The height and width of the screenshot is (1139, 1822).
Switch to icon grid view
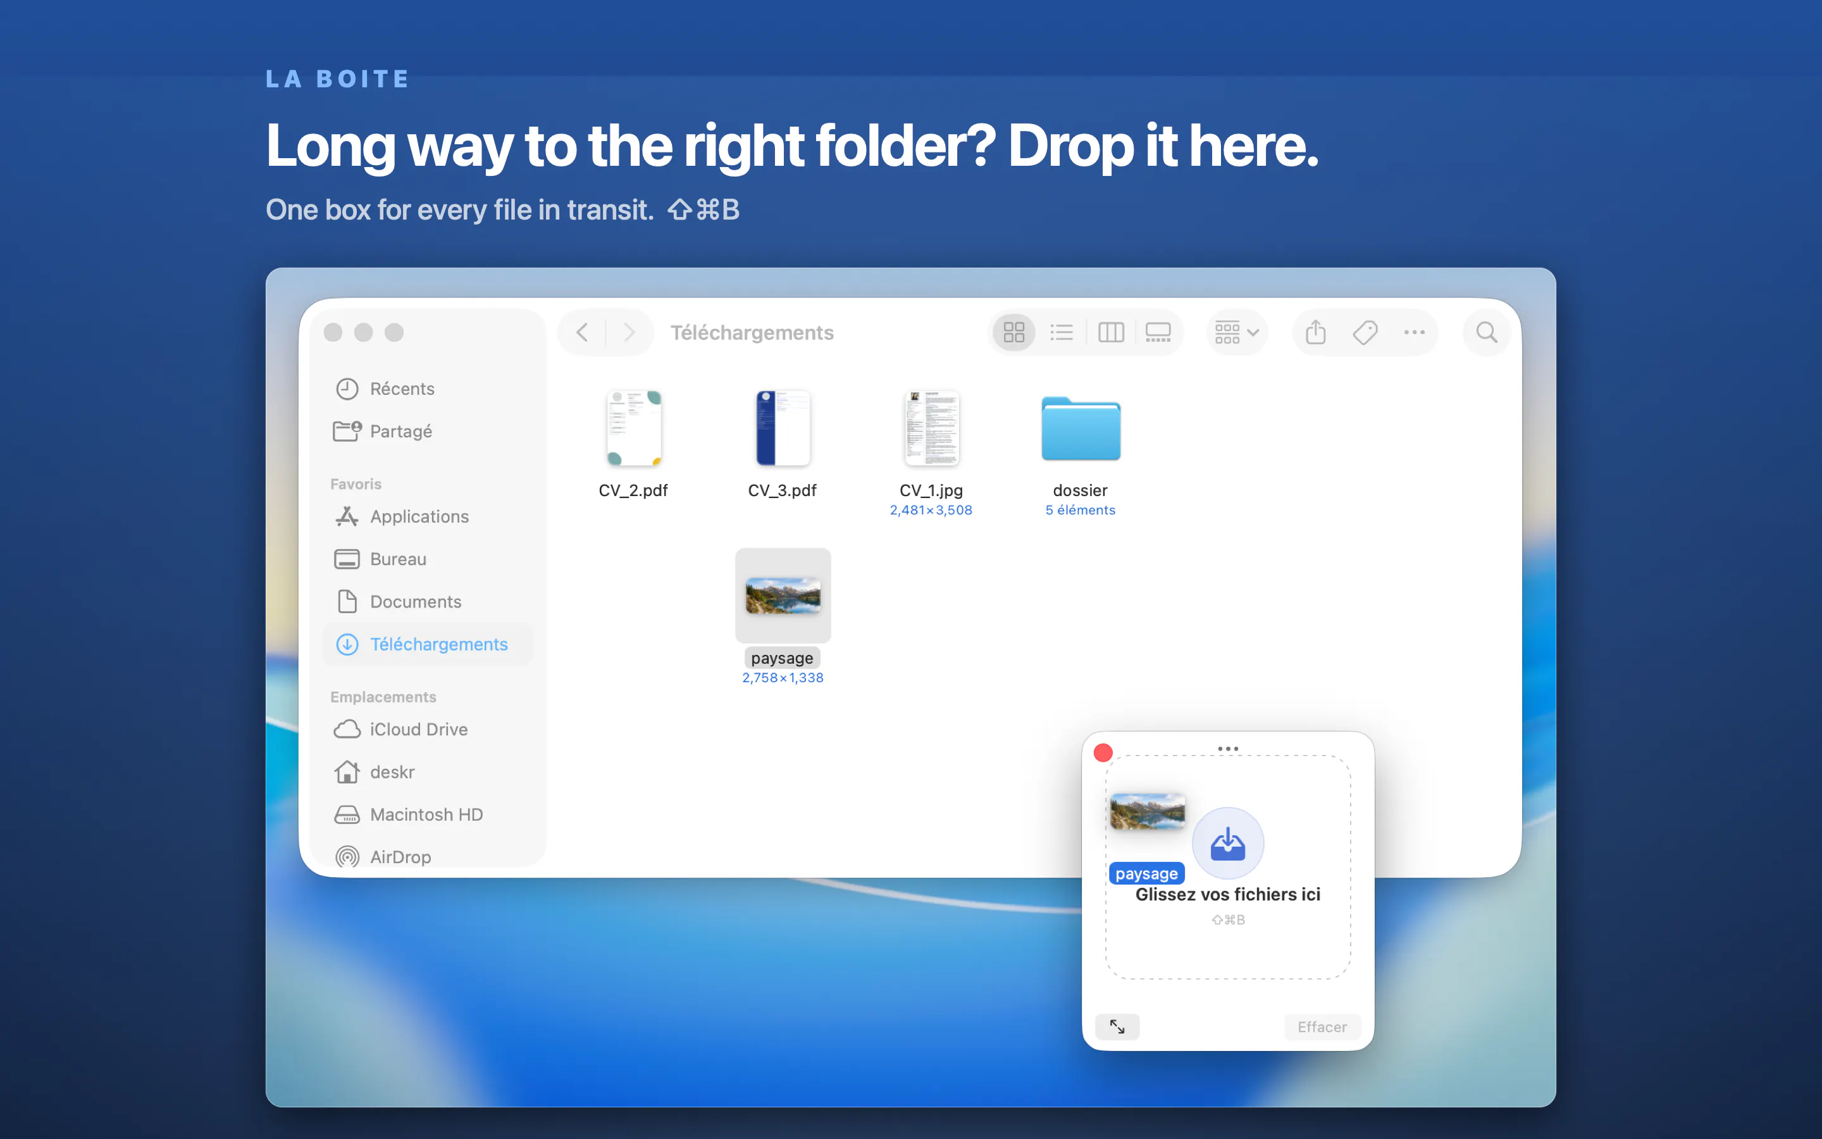(1014, 332)
